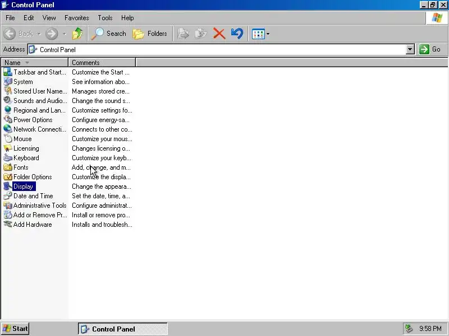Image resolution: width=449 pixels, height=336 pixels.
Task: Select the Display monitor icon
Action: 8,186
